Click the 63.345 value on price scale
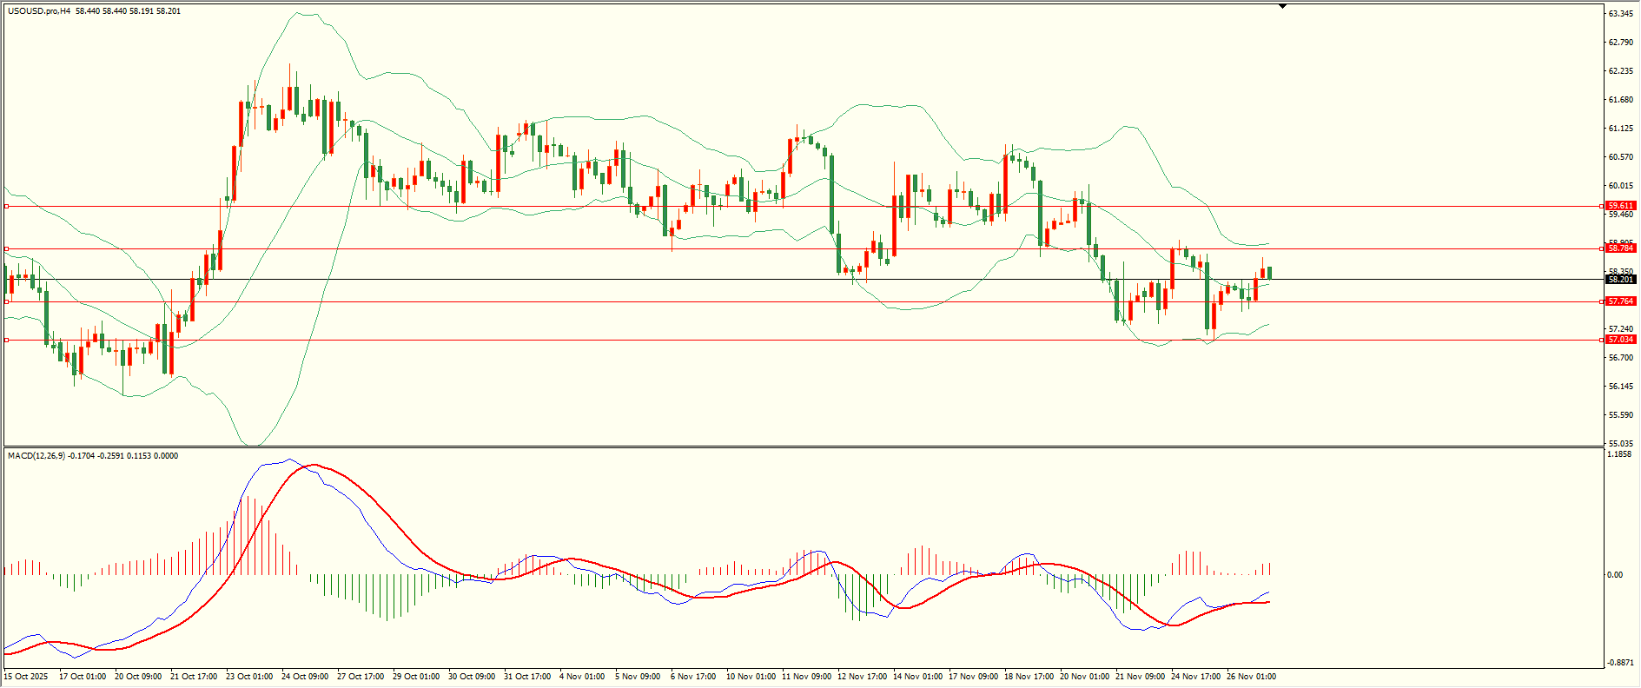1641x688 pixels. 1620,14
